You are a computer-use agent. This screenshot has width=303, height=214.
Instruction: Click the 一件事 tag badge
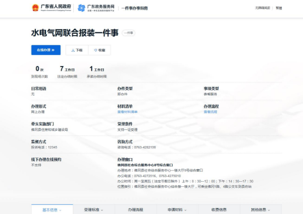[128, 33]
